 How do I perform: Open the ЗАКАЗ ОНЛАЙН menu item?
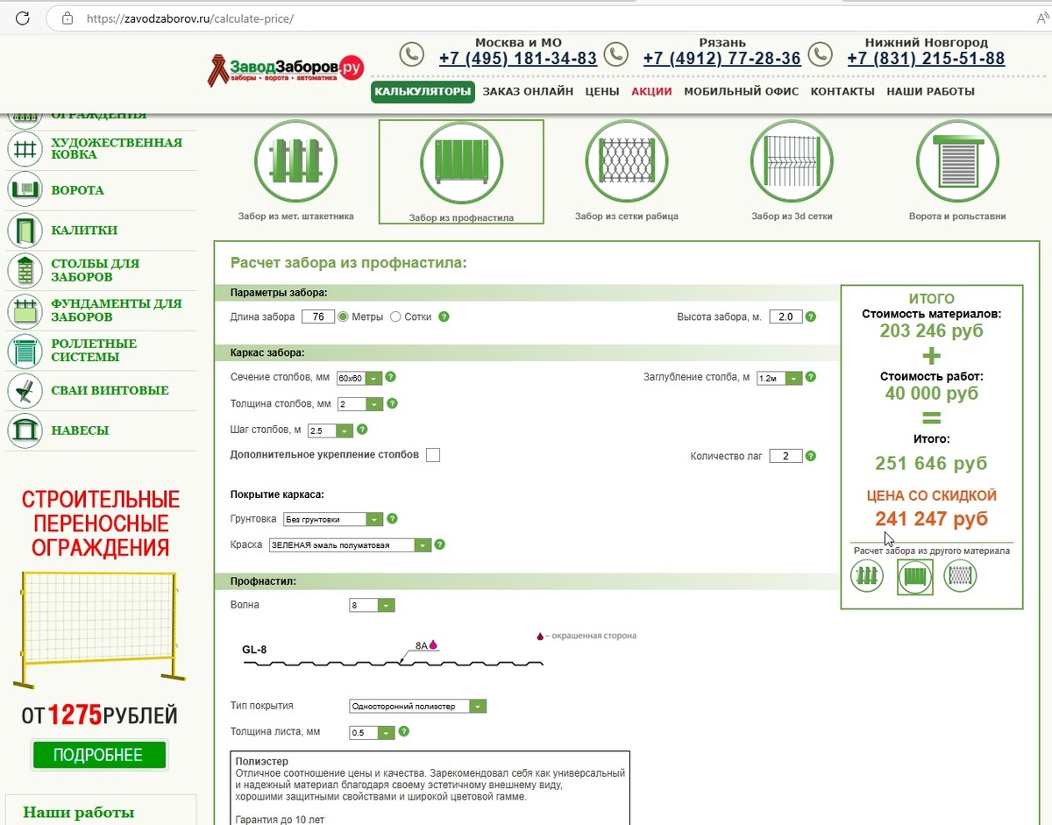tap(528, 91)
